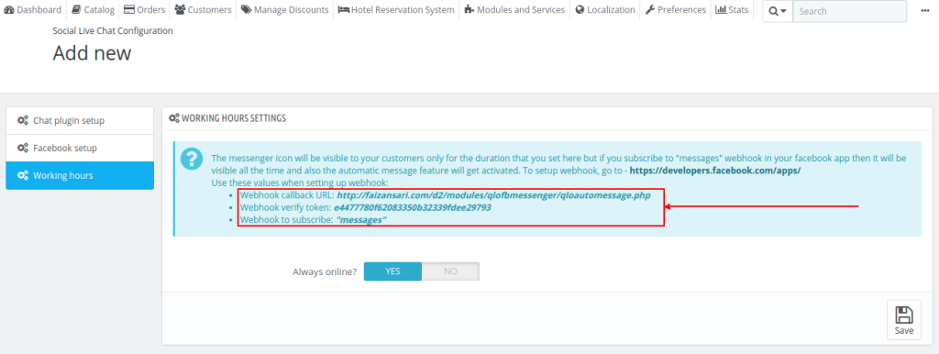
Task: Open the Customers menu
Action: pos(203,9)
